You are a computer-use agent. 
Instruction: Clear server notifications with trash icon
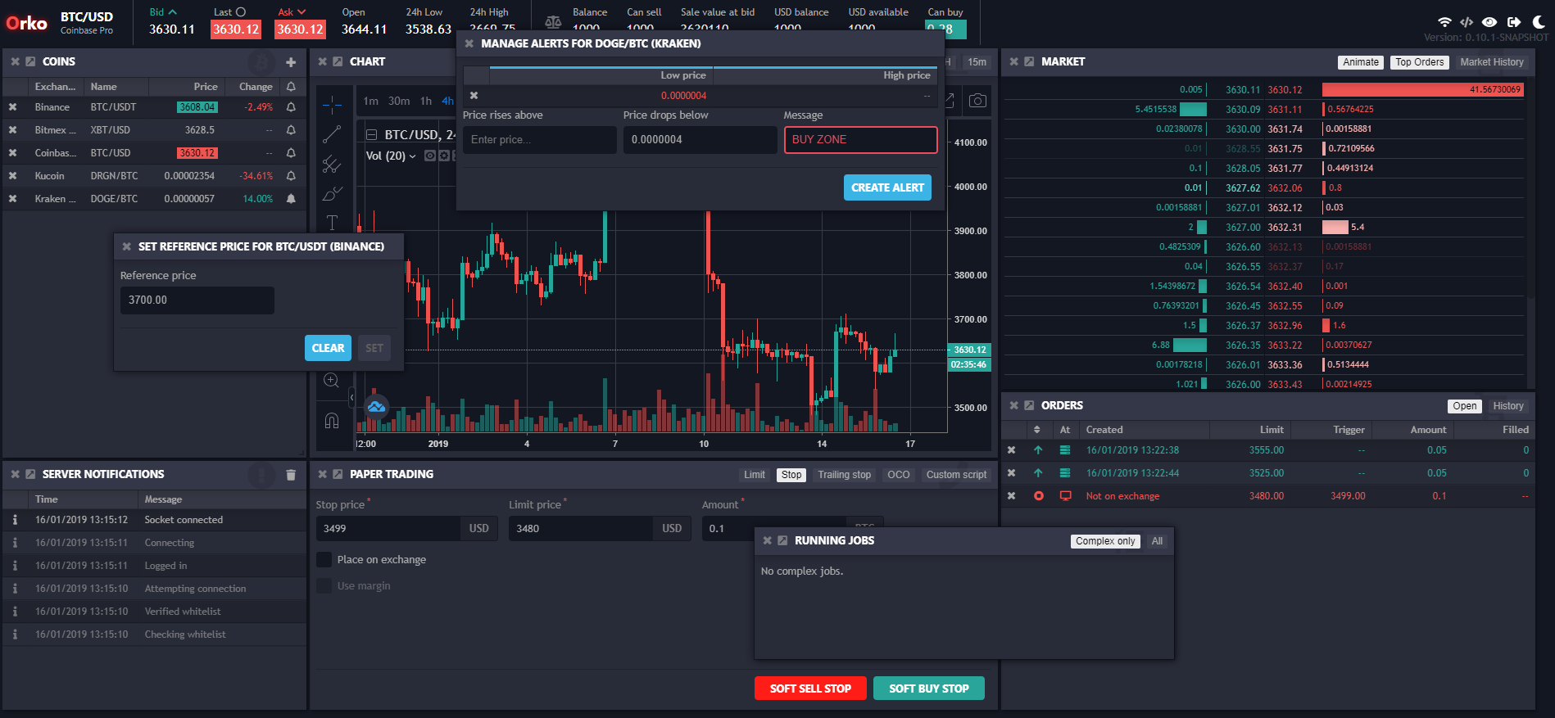(291, 475)
